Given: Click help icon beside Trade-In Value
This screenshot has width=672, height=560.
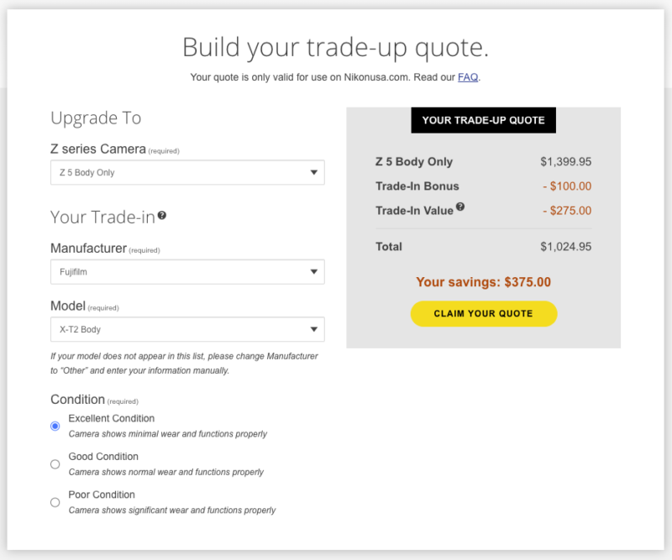Looking at the screenshot, I should (460, 207).
